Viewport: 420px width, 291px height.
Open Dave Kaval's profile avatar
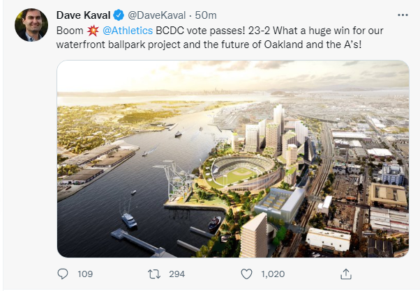pyautogui.click(x=30, y=26)
